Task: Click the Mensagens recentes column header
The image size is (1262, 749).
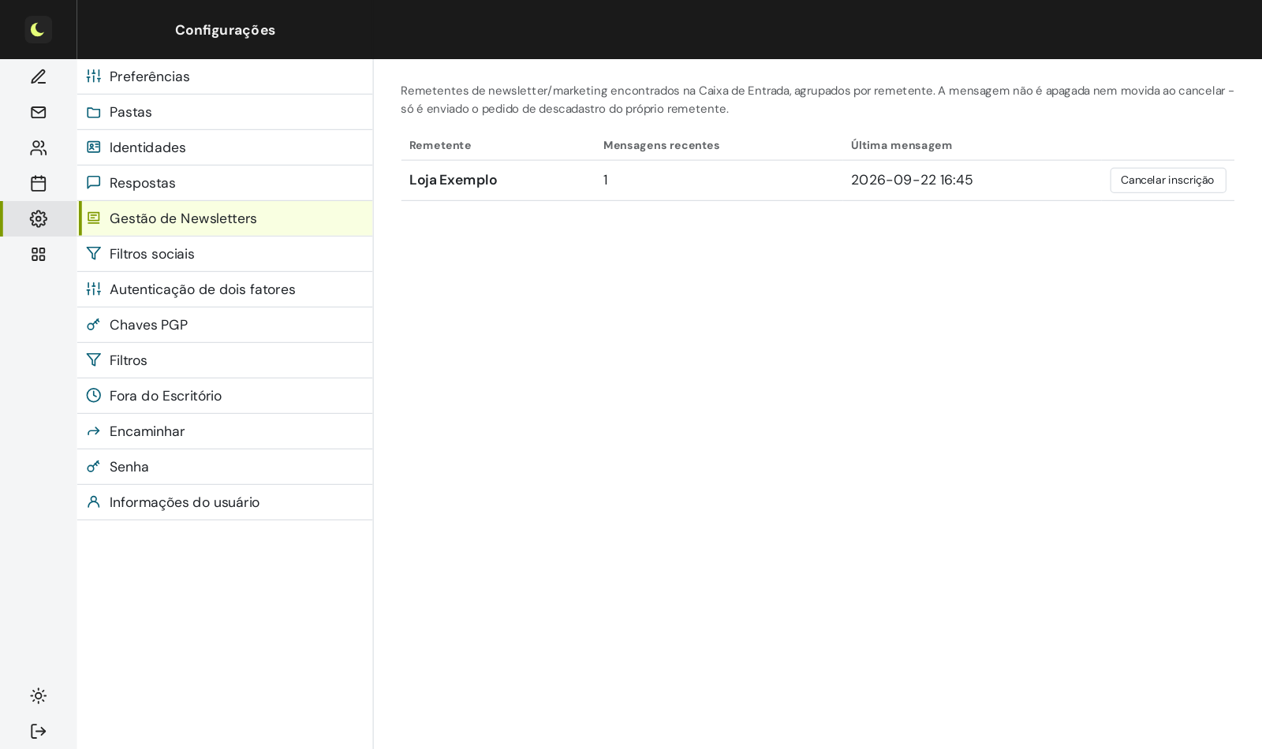Action: (661, 145)
